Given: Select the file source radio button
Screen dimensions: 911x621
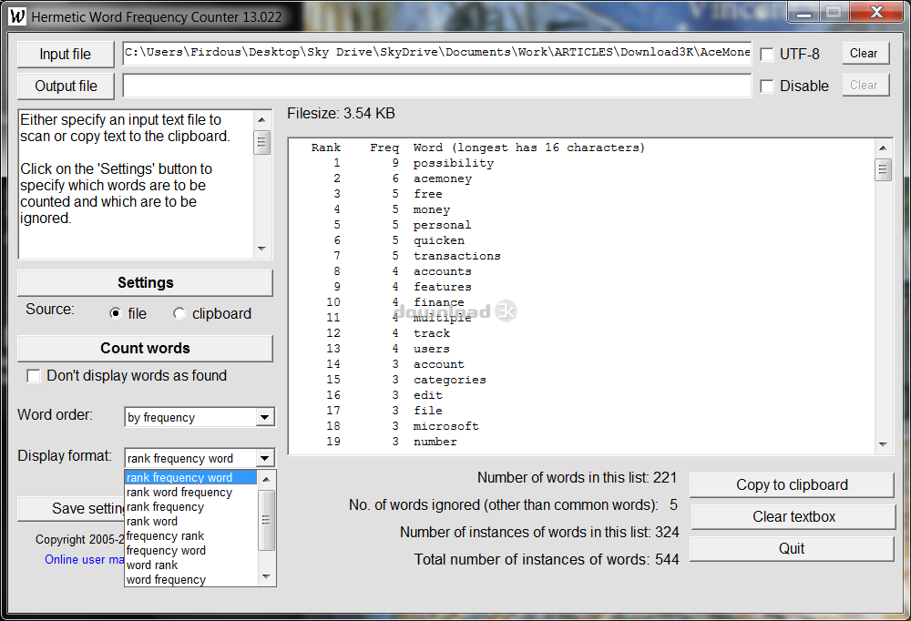Looking at the screenshot, I should click(x=114, y=313).
